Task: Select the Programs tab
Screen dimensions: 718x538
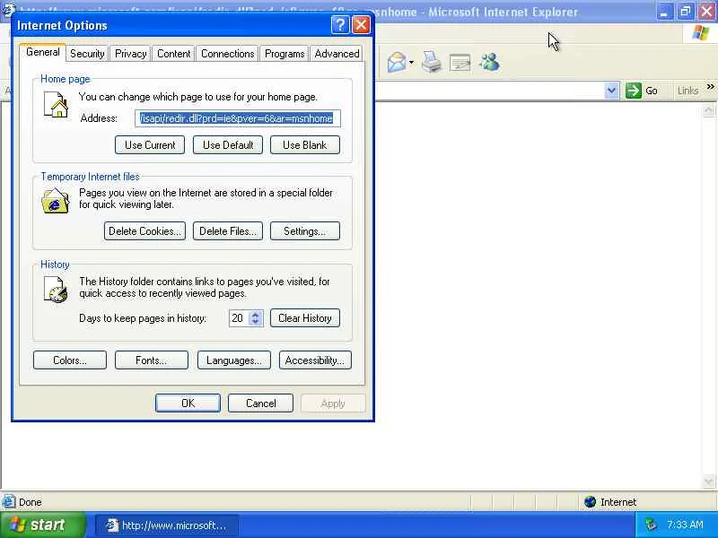Action: 285,54
